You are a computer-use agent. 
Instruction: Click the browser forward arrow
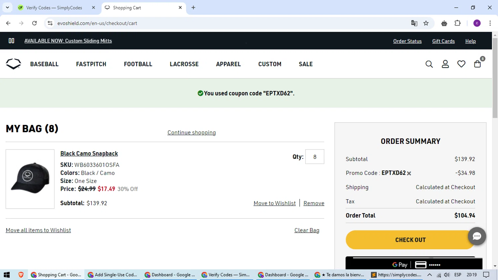tap(21, 23)
